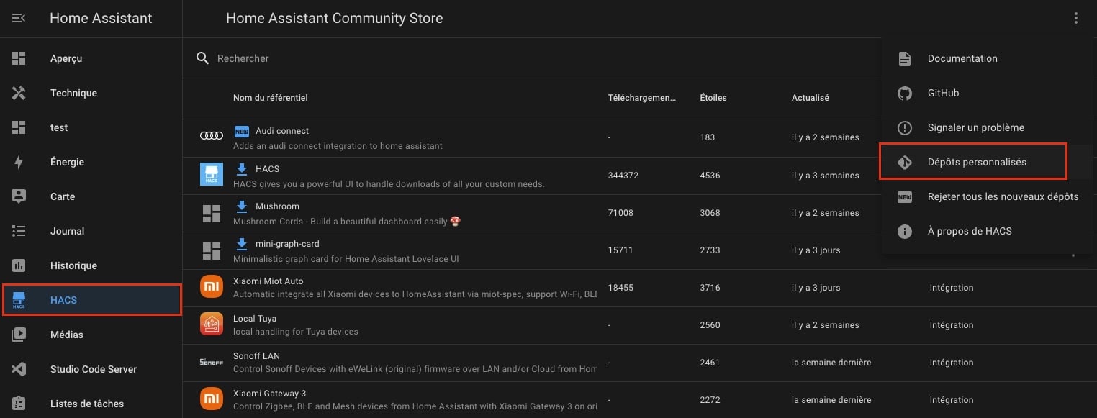Click the Audi connect star count 183
The width and height of the screenshot is (1097, 418).
tap(707, 137)
